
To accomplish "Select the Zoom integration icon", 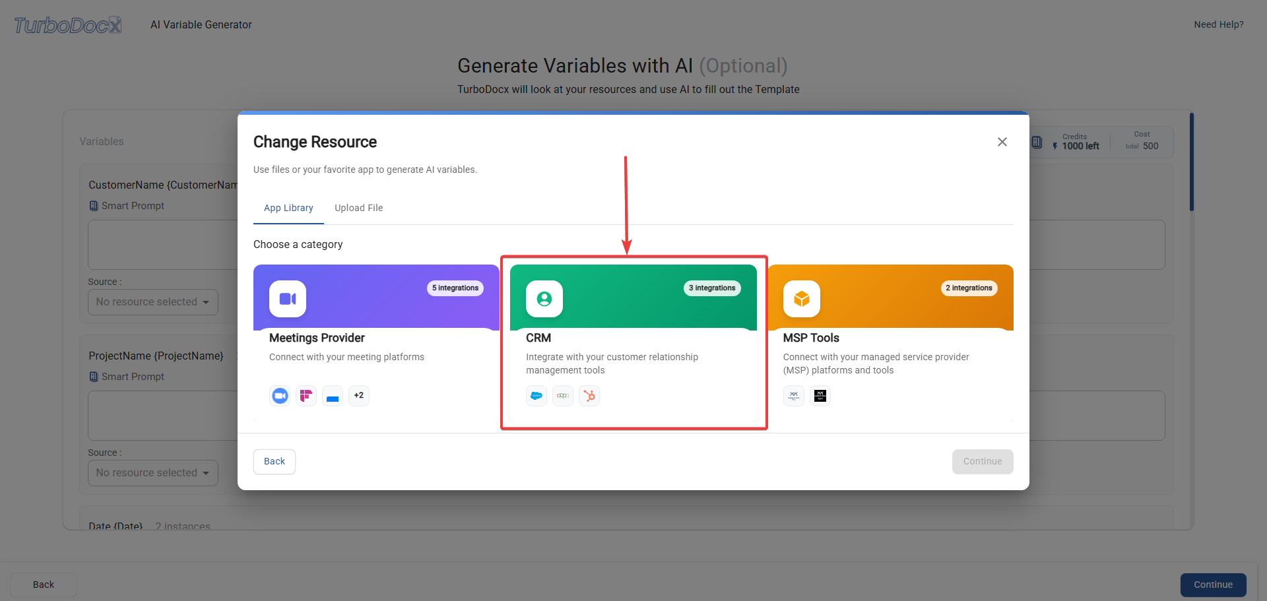I will click(280, 396).
